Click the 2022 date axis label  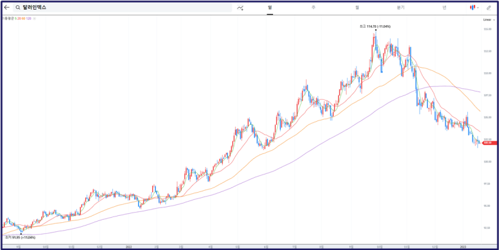128,247
